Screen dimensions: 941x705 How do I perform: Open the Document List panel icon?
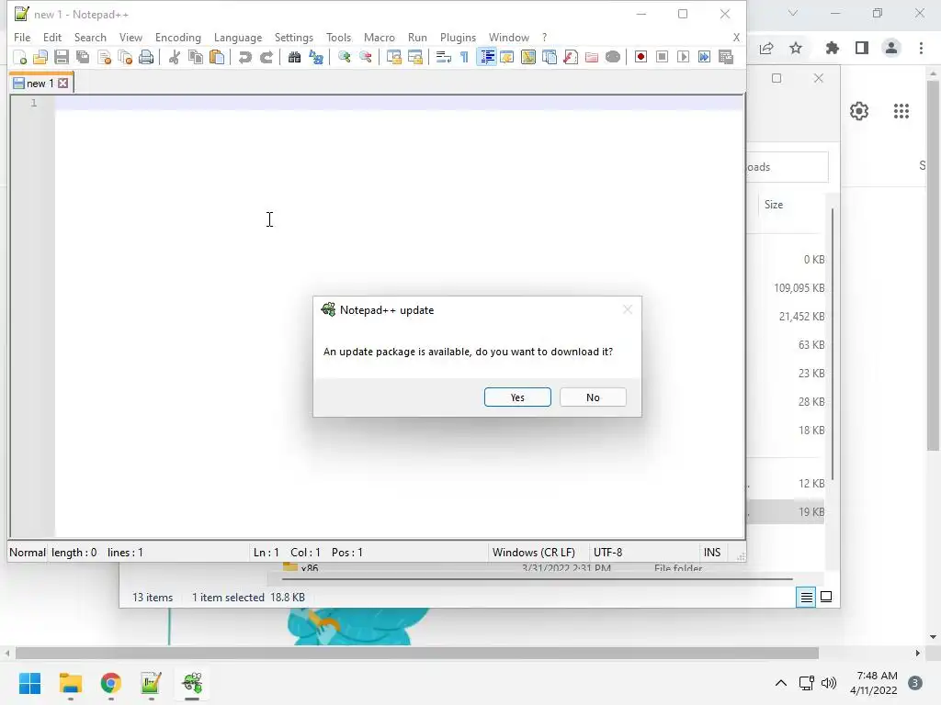[550, 57]
